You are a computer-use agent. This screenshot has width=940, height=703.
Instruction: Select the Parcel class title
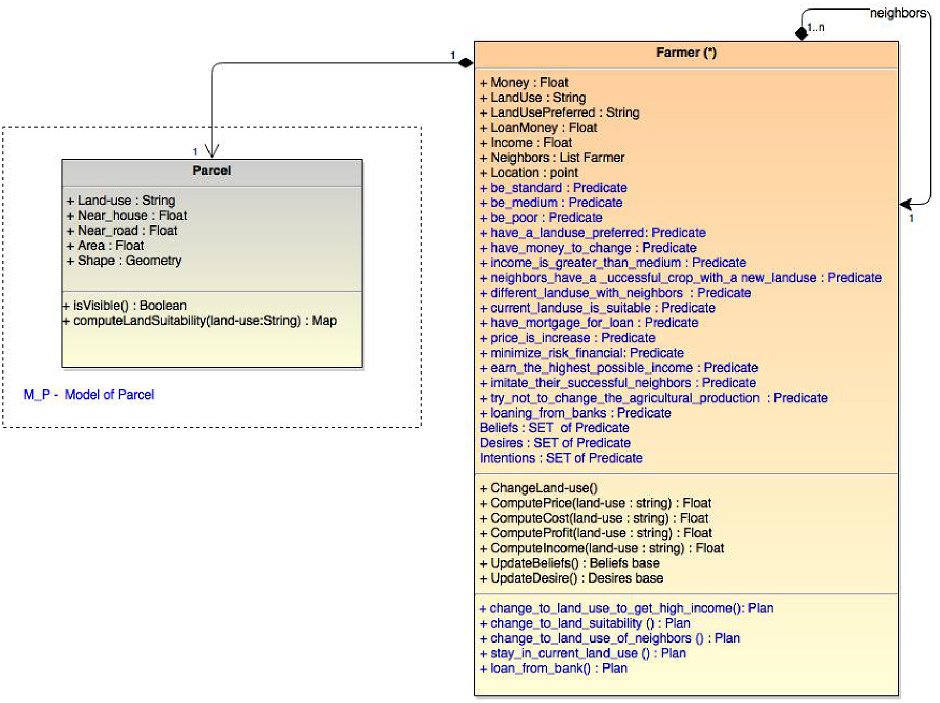211,171
